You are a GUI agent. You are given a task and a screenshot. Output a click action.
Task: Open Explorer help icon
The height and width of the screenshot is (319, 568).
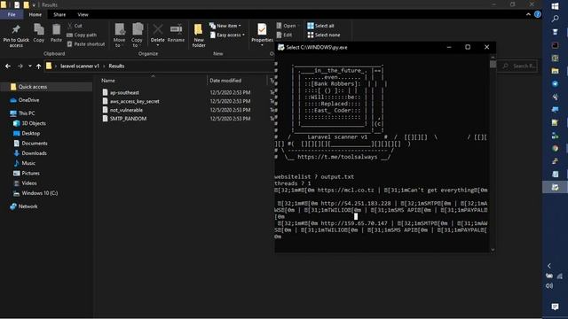tap(538, 14)
